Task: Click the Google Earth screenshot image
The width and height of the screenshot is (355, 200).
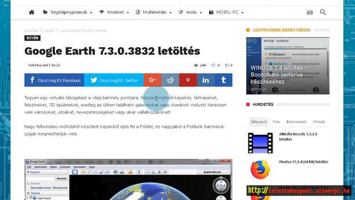Action: [128, 179]
